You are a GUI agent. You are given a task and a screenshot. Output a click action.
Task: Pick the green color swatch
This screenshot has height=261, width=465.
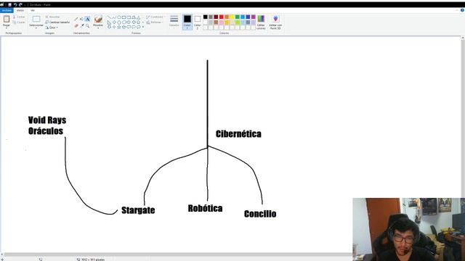coord(238,17)
